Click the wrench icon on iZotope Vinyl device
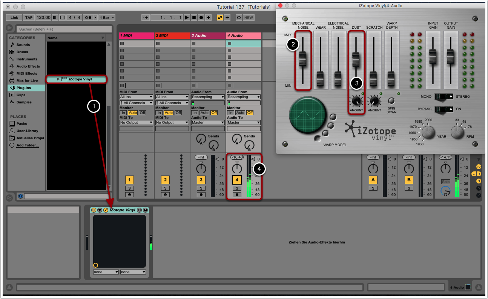 106,210
